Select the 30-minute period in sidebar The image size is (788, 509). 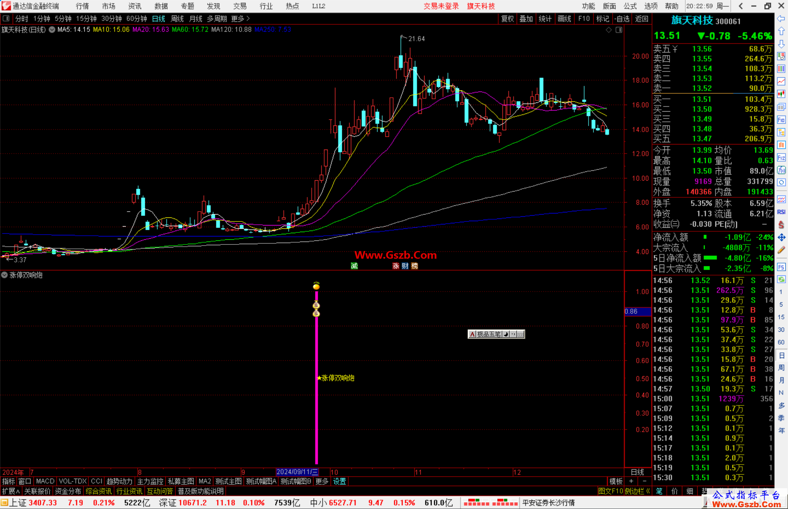pos(781,329)
